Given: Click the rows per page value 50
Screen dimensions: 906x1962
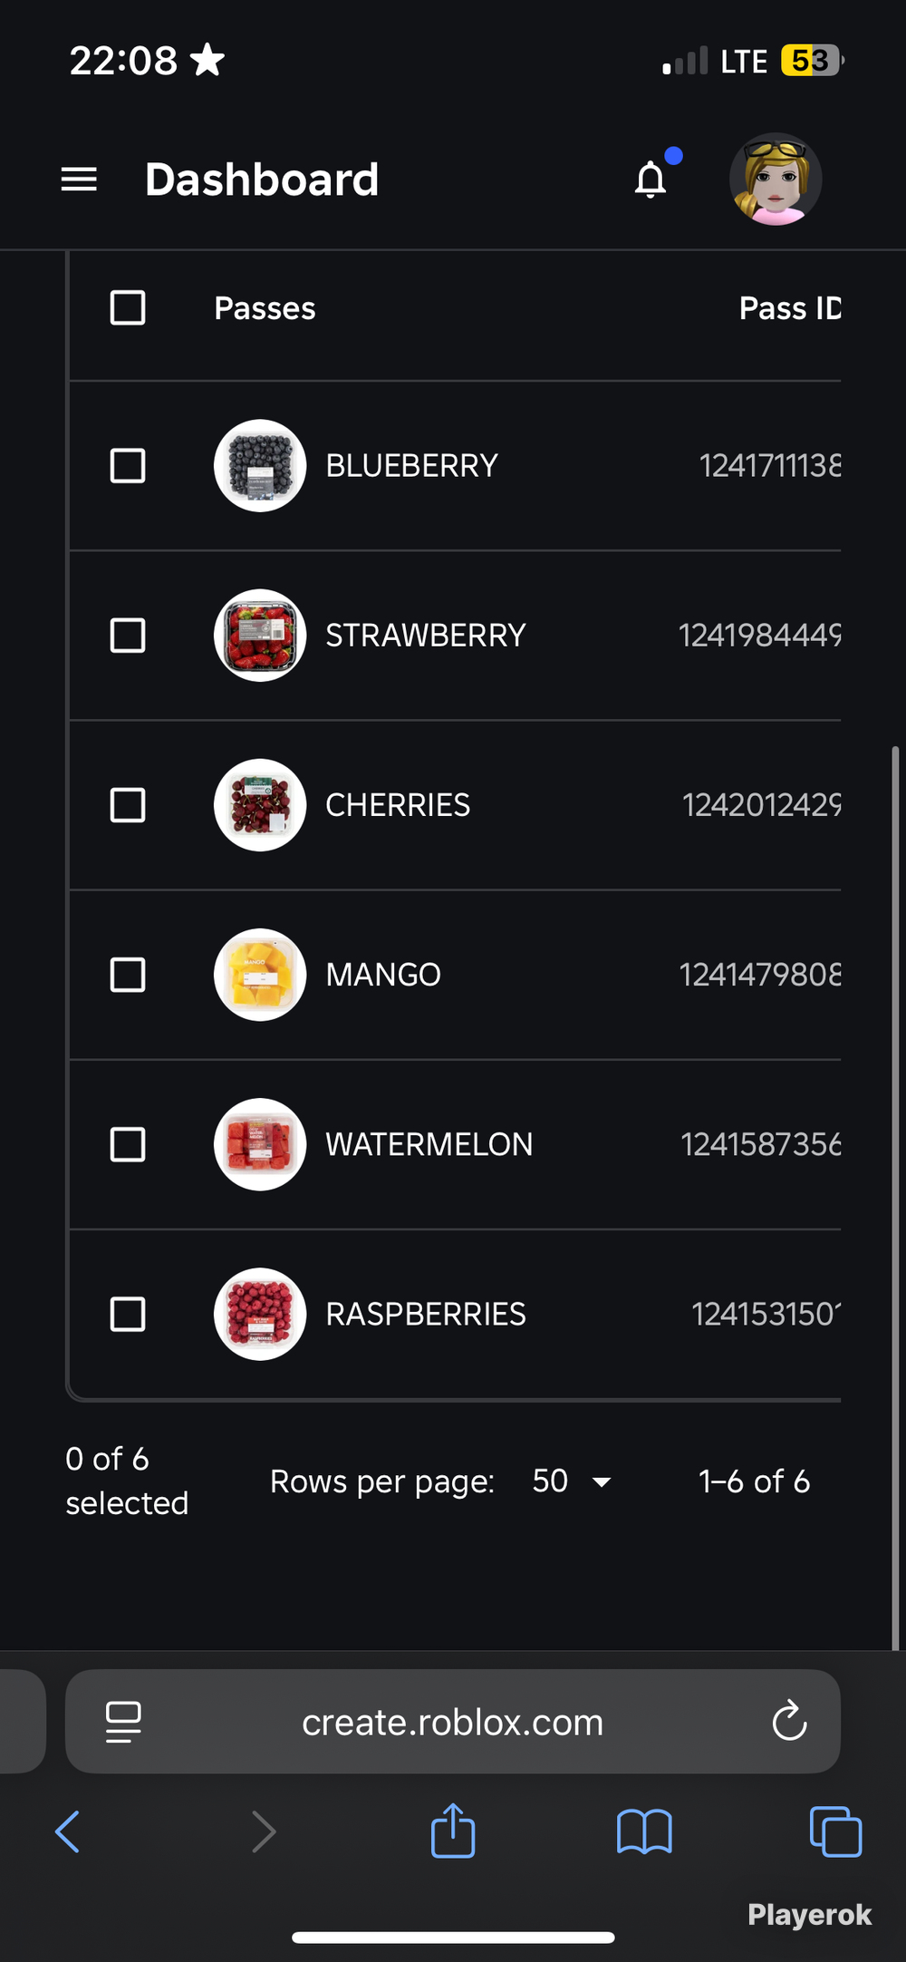Looking at the screenshot, I should 550,1481.
